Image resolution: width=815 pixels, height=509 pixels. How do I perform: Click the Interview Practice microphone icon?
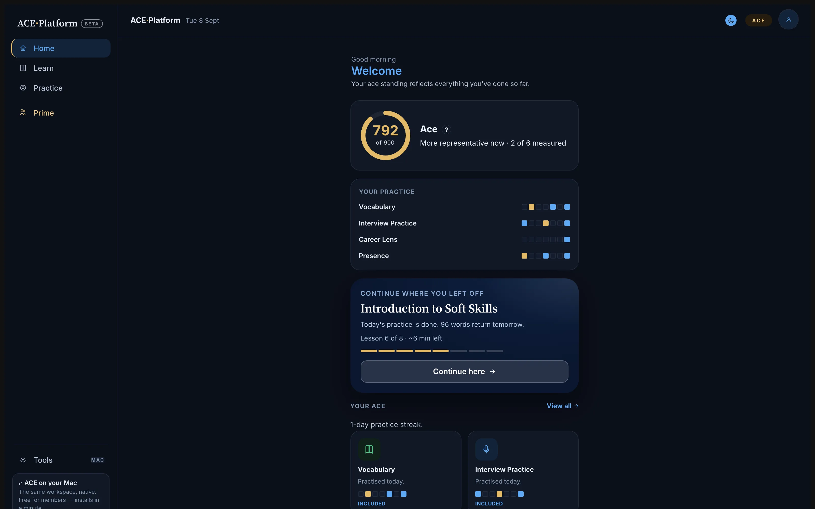point(486,449)
